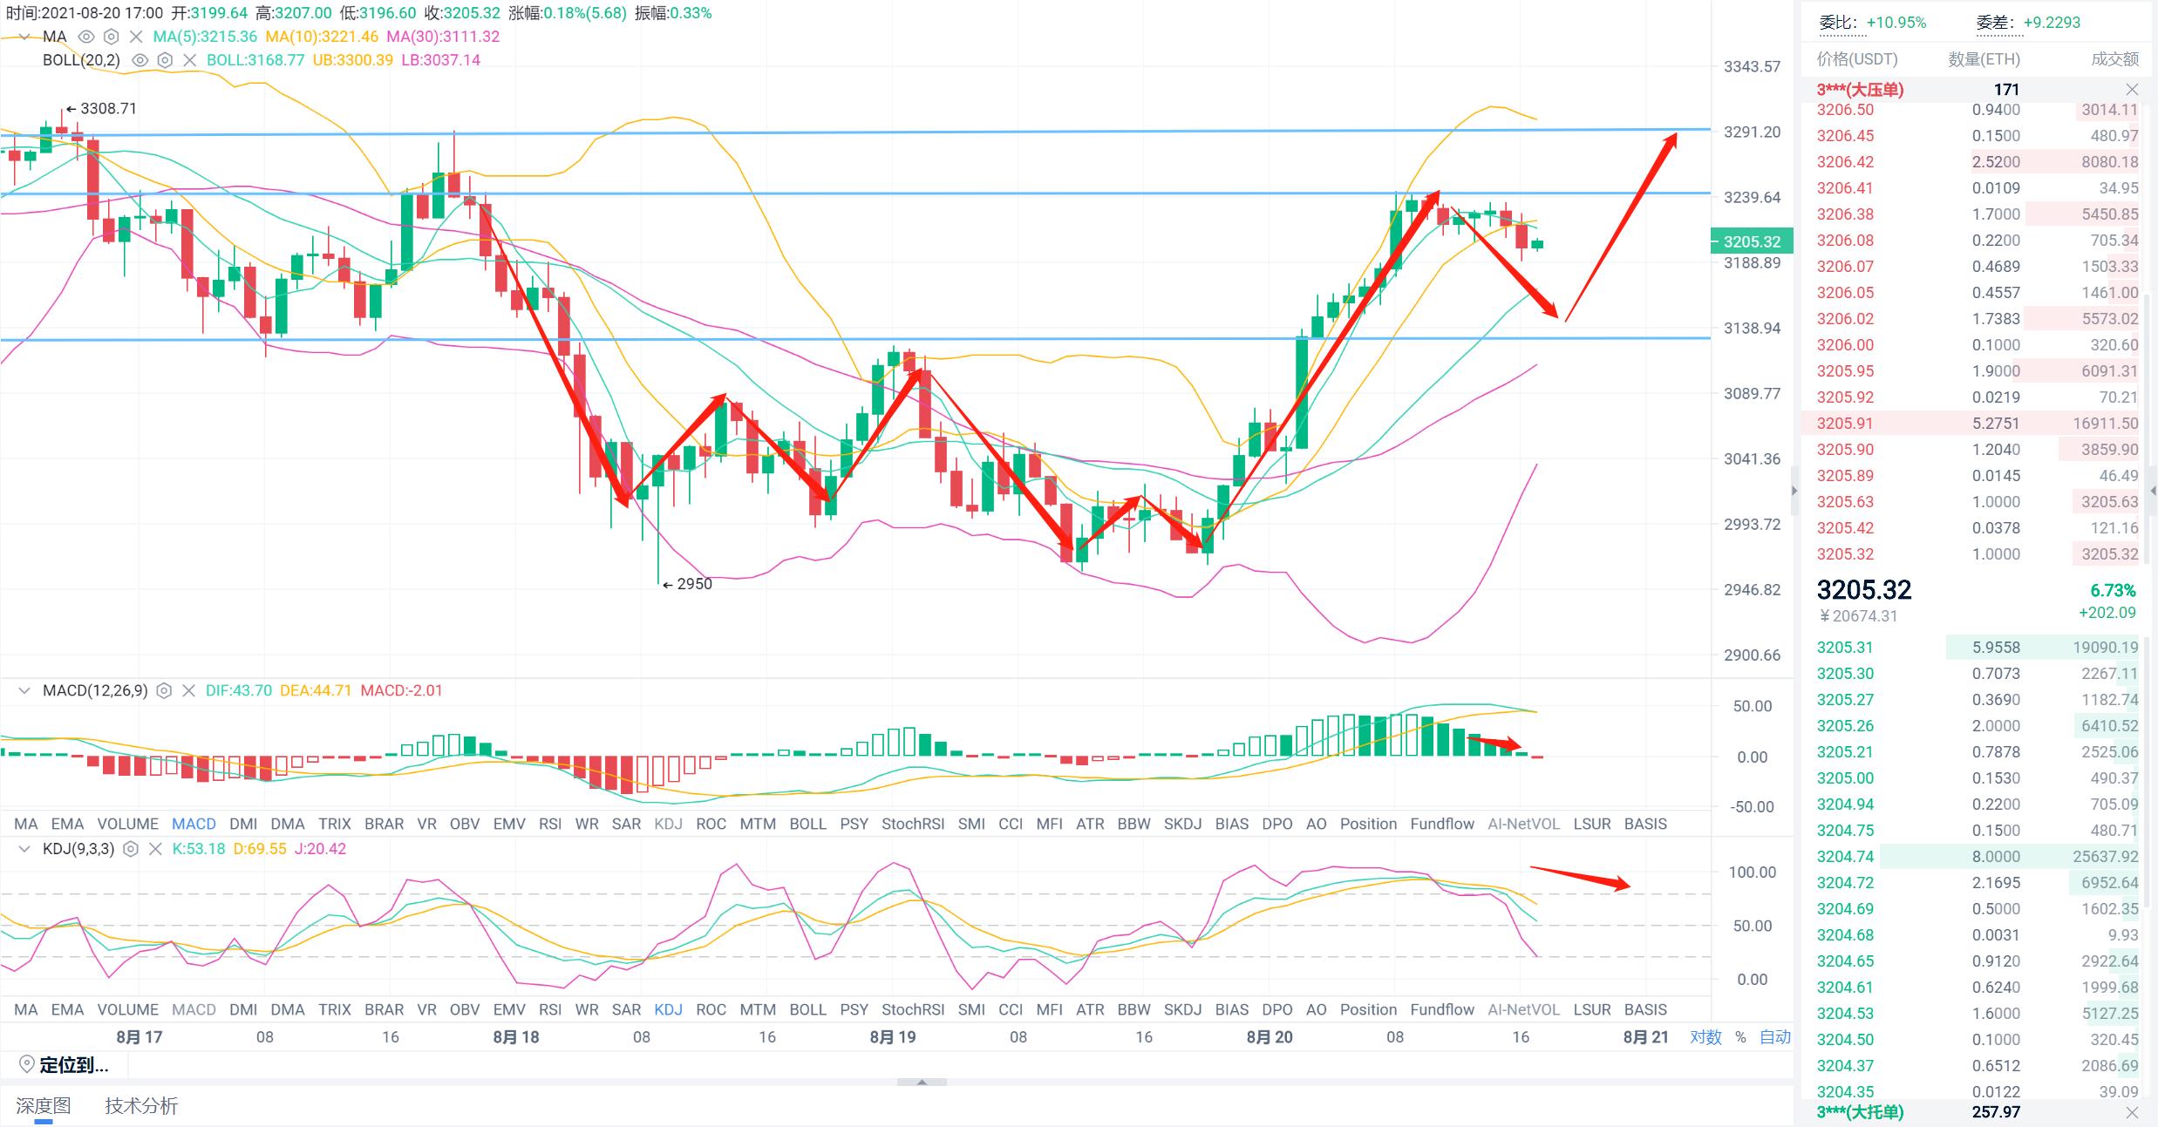Choose Fundflow in KDJ indicator row
The height and width of the screenshot is (1127, 2158).
pyautogui.click(x=1441, y=1009)
